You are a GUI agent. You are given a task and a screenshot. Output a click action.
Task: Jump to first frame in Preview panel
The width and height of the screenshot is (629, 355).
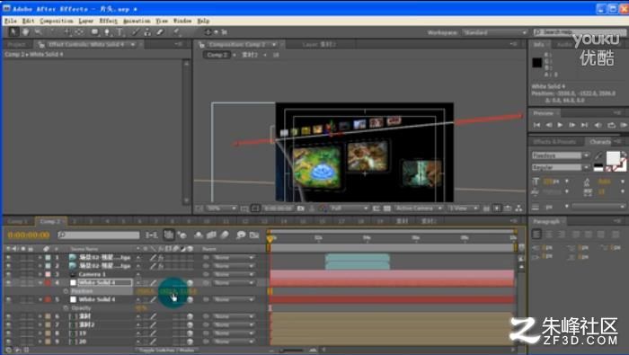(x=536, y=125)
